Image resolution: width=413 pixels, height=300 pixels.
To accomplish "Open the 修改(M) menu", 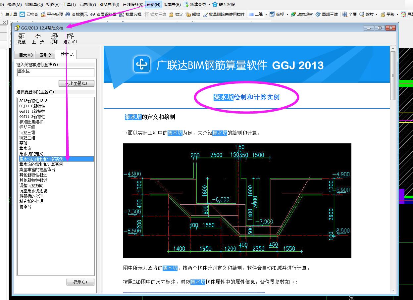I will 14,4.
